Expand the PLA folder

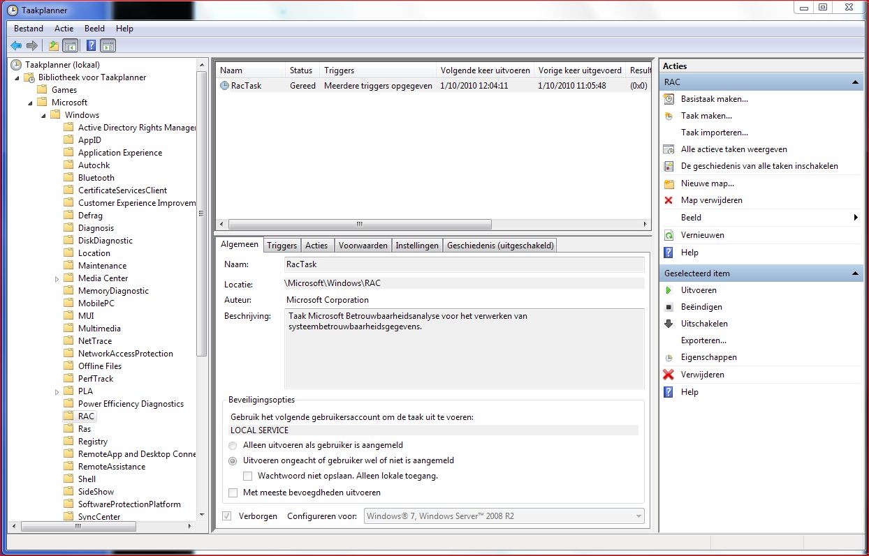(57, 391)
